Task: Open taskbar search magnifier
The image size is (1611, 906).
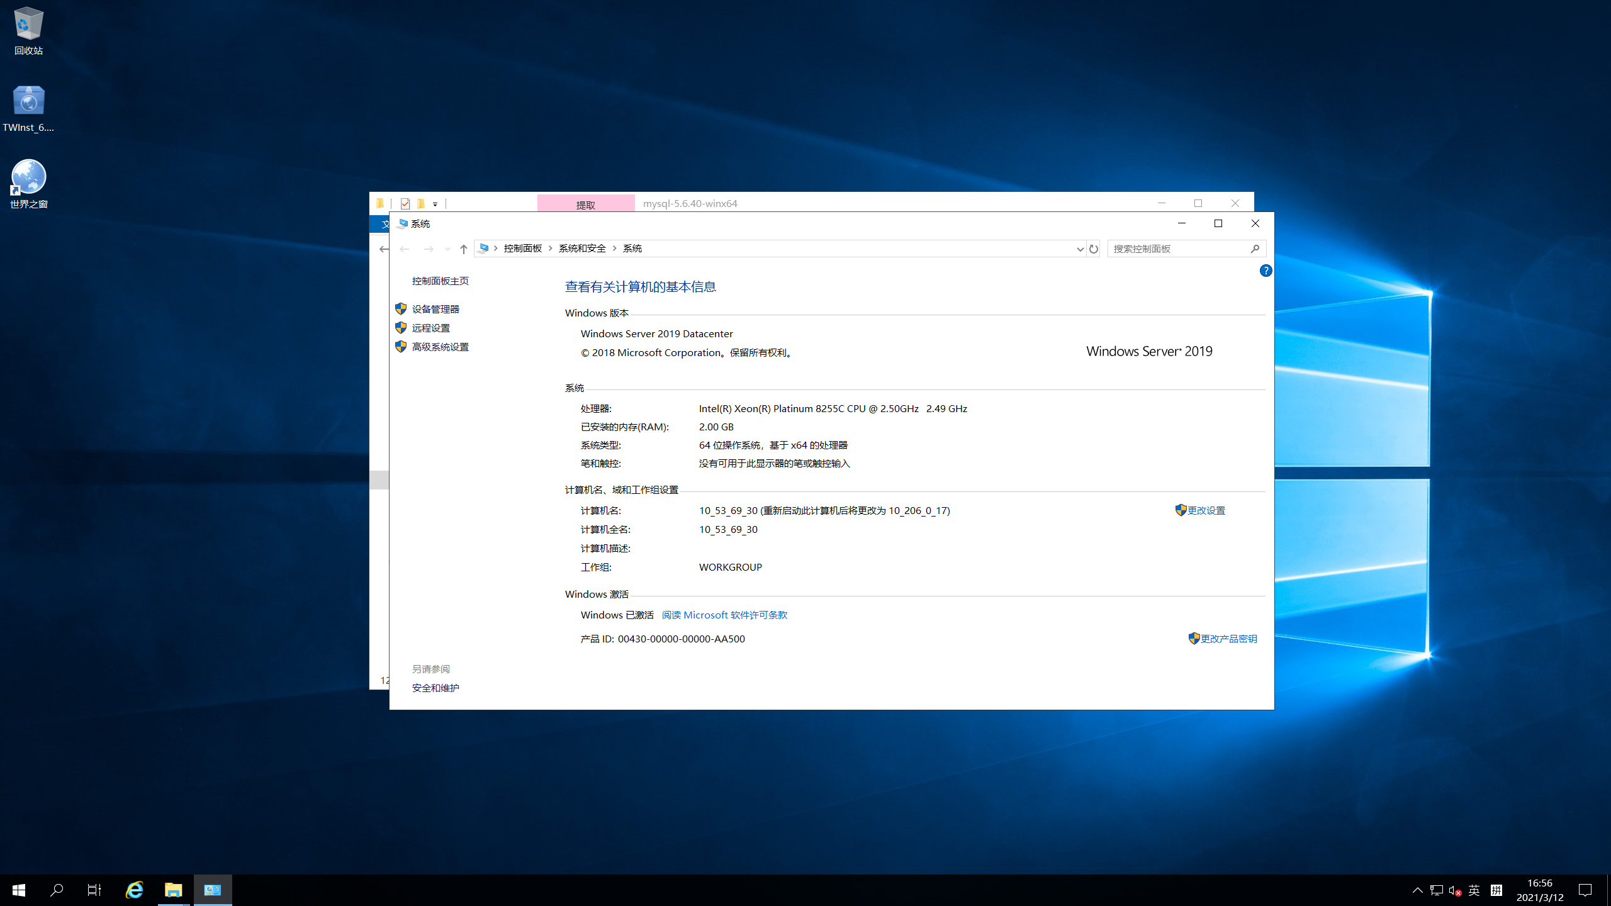Action: [57, 890]
